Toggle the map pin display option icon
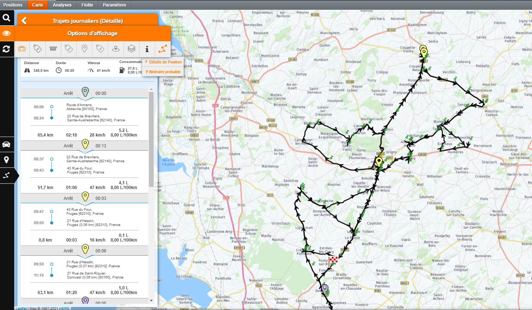 [x=84, y=49]
